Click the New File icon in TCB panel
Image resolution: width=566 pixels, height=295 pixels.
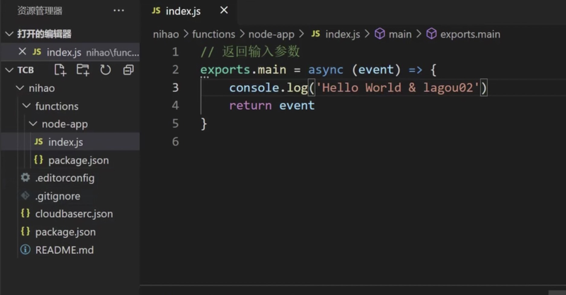(60, 70)
